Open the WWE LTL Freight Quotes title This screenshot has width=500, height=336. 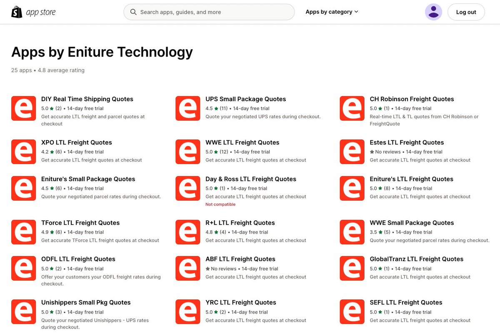tap(242, 142)
